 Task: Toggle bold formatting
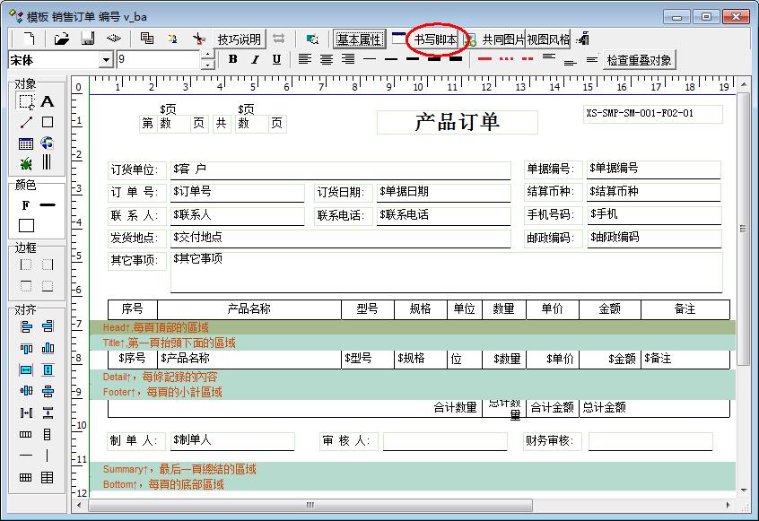click(233, 59)
